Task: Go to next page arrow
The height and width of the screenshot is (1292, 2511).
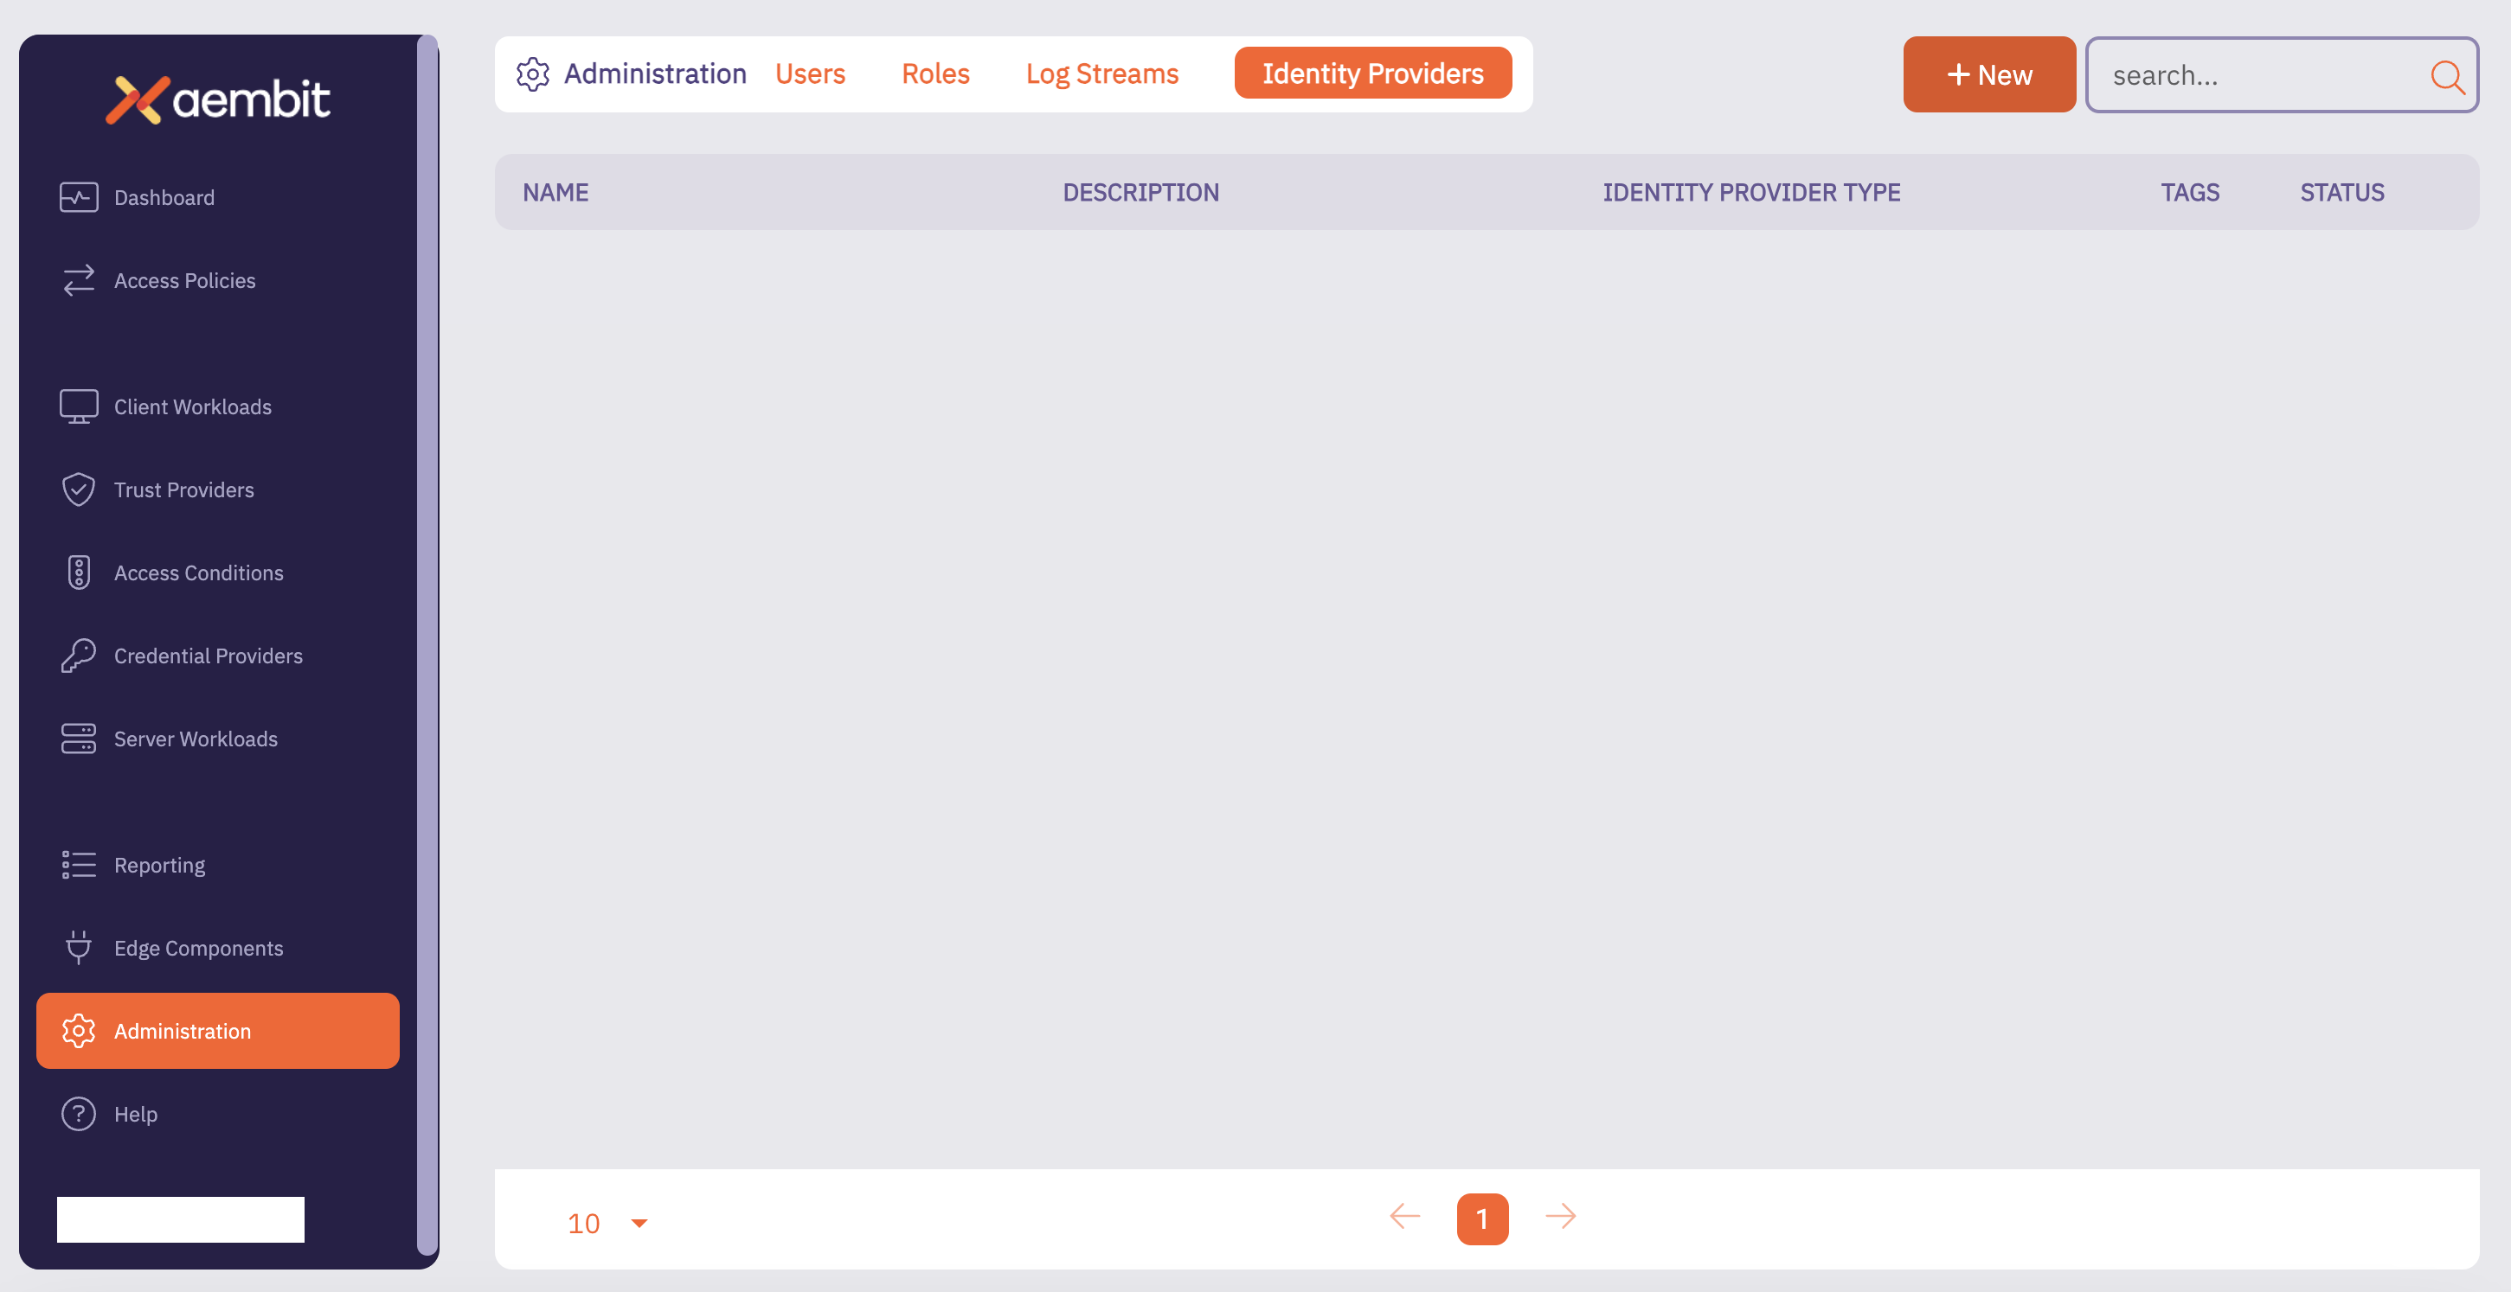Action: [x=1561, y=1216]
